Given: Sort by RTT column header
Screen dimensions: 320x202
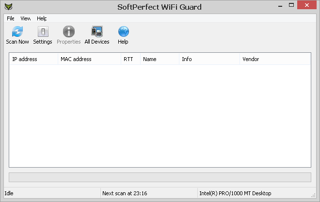Looking at the screenshot, I should (130, 59).
